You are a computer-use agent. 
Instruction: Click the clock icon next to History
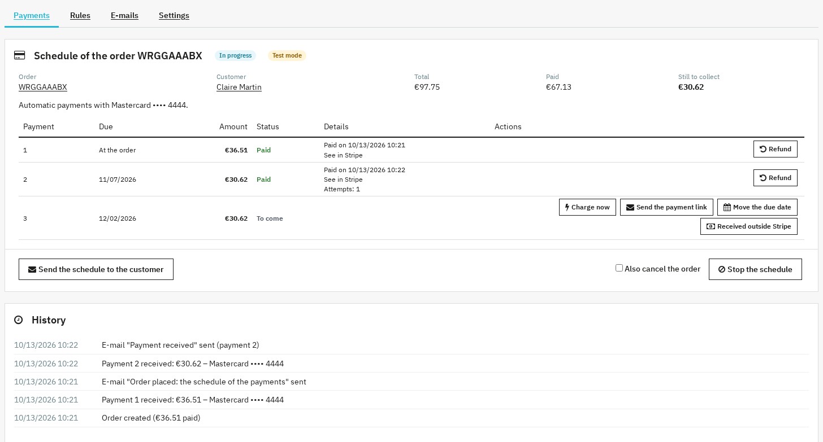19,320
